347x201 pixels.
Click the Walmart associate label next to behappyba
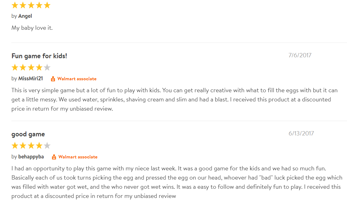coord(78,157)
